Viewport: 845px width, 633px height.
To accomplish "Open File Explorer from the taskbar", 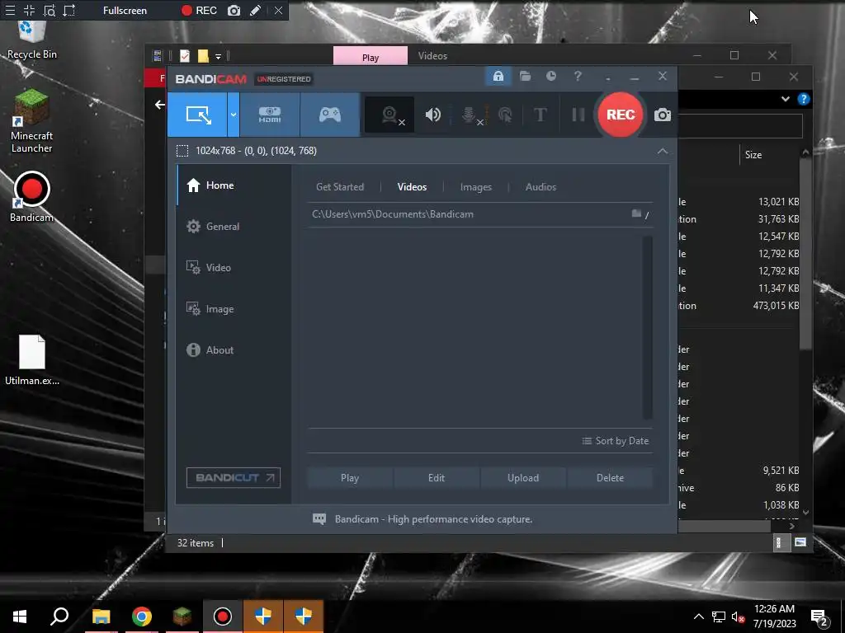I will (101, 617).
